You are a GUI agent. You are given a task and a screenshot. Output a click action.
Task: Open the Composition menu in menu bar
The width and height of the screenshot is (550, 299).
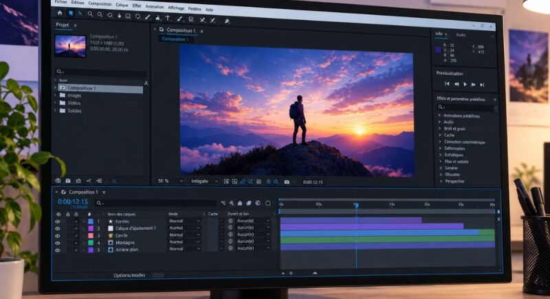(x=100, y=3)
